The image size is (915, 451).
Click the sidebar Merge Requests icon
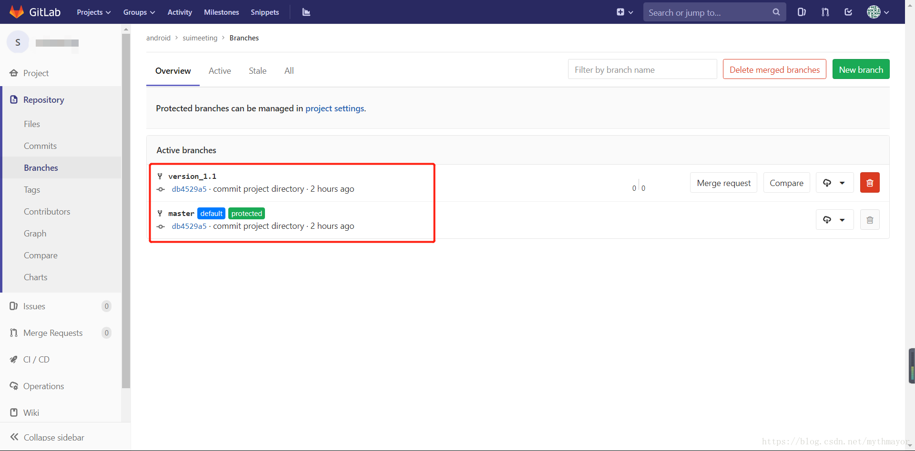[14, 333]
